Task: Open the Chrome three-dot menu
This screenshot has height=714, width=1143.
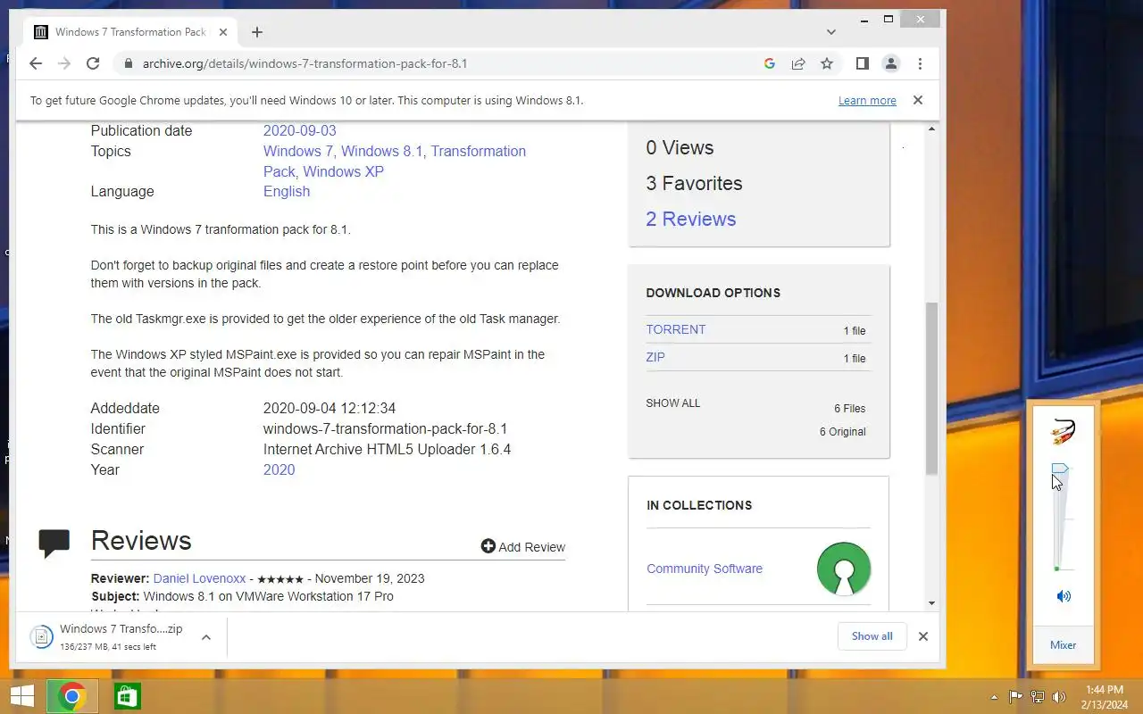Action: tap(920, 63)
